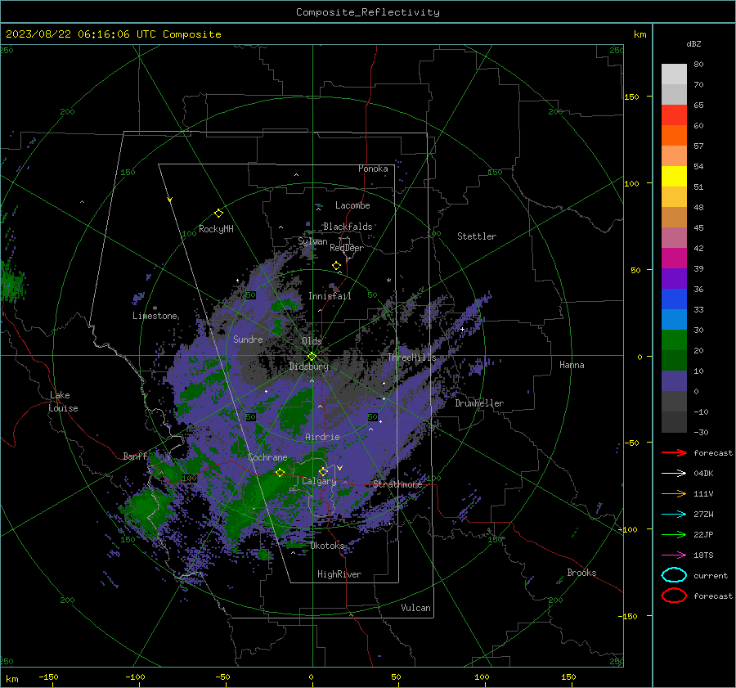
Task: Click the Cochrane city label
Action: pyautogui.click(x=267, y=457)
